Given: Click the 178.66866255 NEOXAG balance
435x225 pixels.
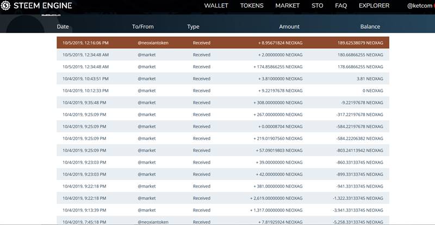Looking at the screenshot, I should pos(360,67).
